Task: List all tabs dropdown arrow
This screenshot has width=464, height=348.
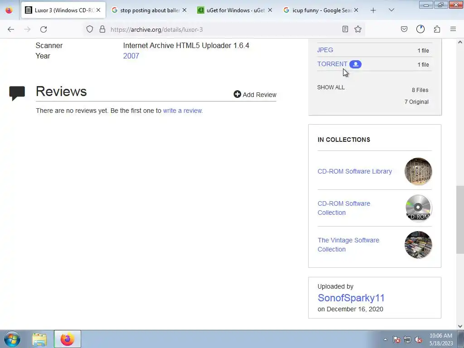Action: tap(391, 10)
